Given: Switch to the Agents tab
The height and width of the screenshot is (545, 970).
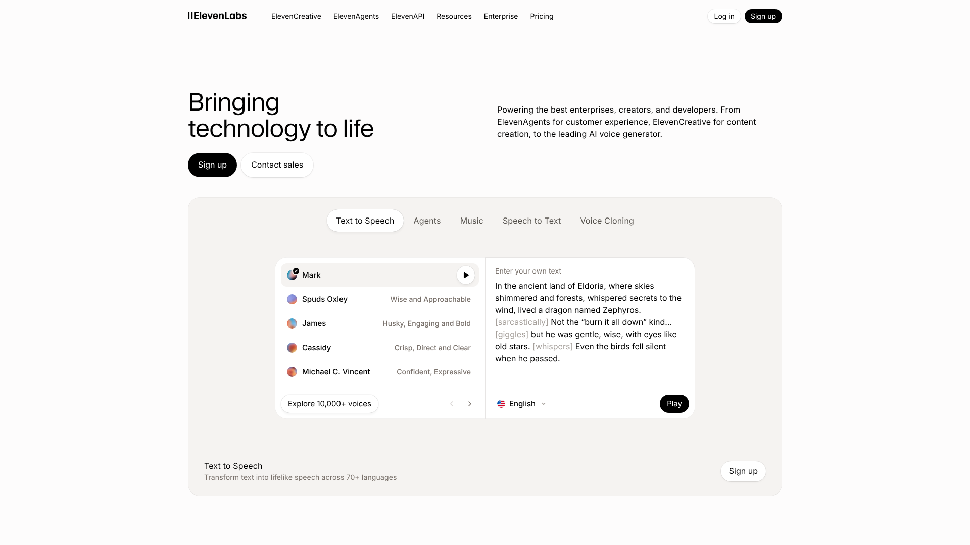Looking at the screenshot, I should point(427,221).
